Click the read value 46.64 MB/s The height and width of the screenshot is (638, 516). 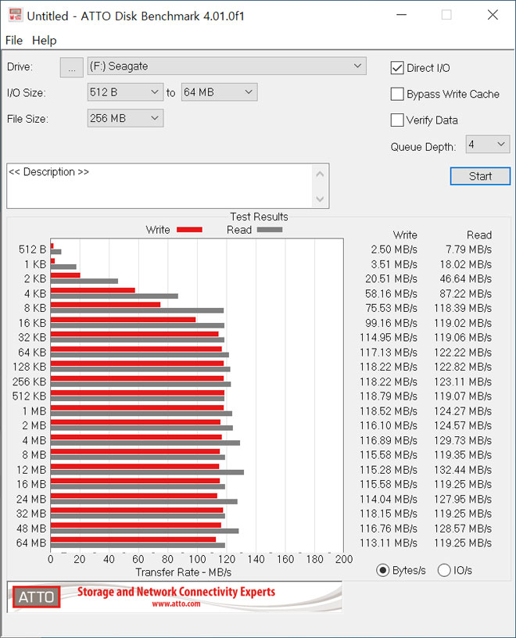coord(465,278)
